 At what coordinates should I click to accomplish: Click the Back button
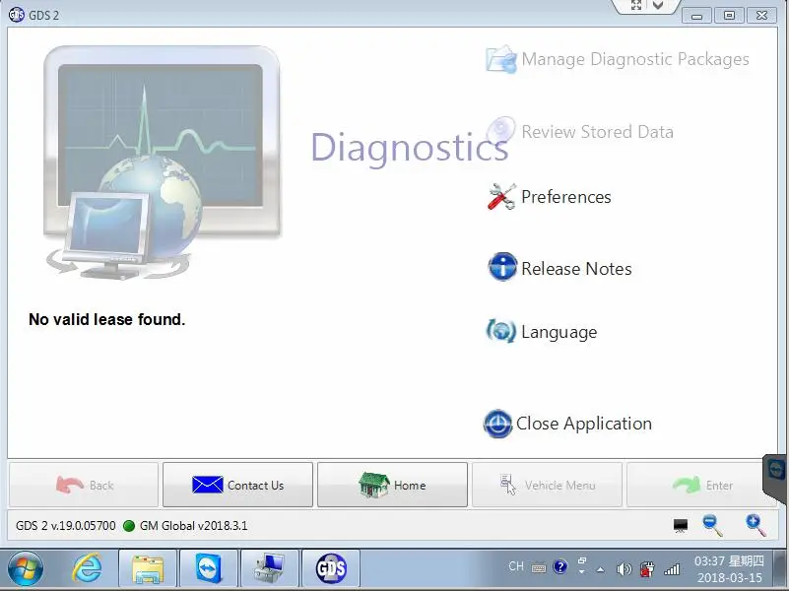(x=84, y=485)
